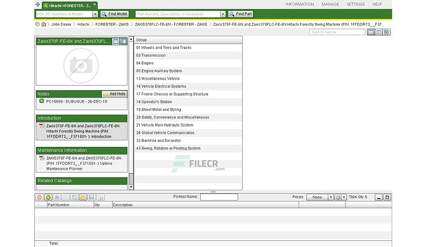Open the SETTINGS menu
Image resolution: width=428 pixels, height=247 pixels.
tap(355, 5)
